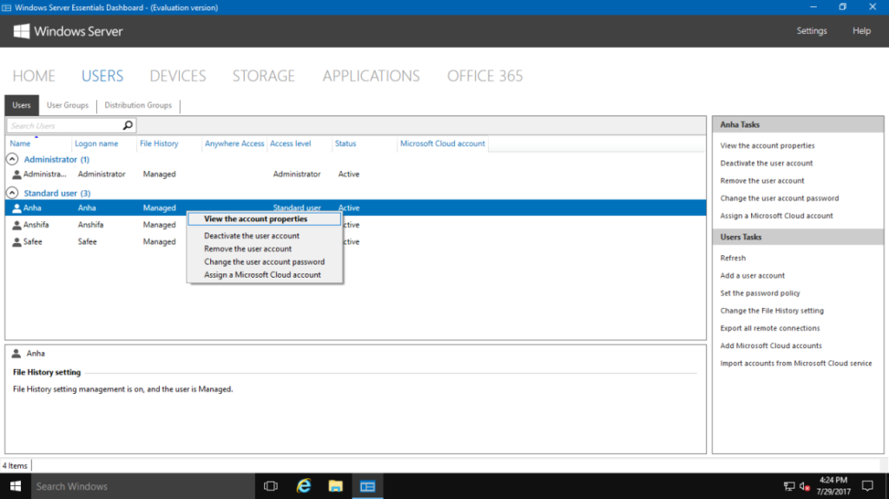889x499 pixels.
Task: Select the Users sub-tab
Action: point(22,105)
